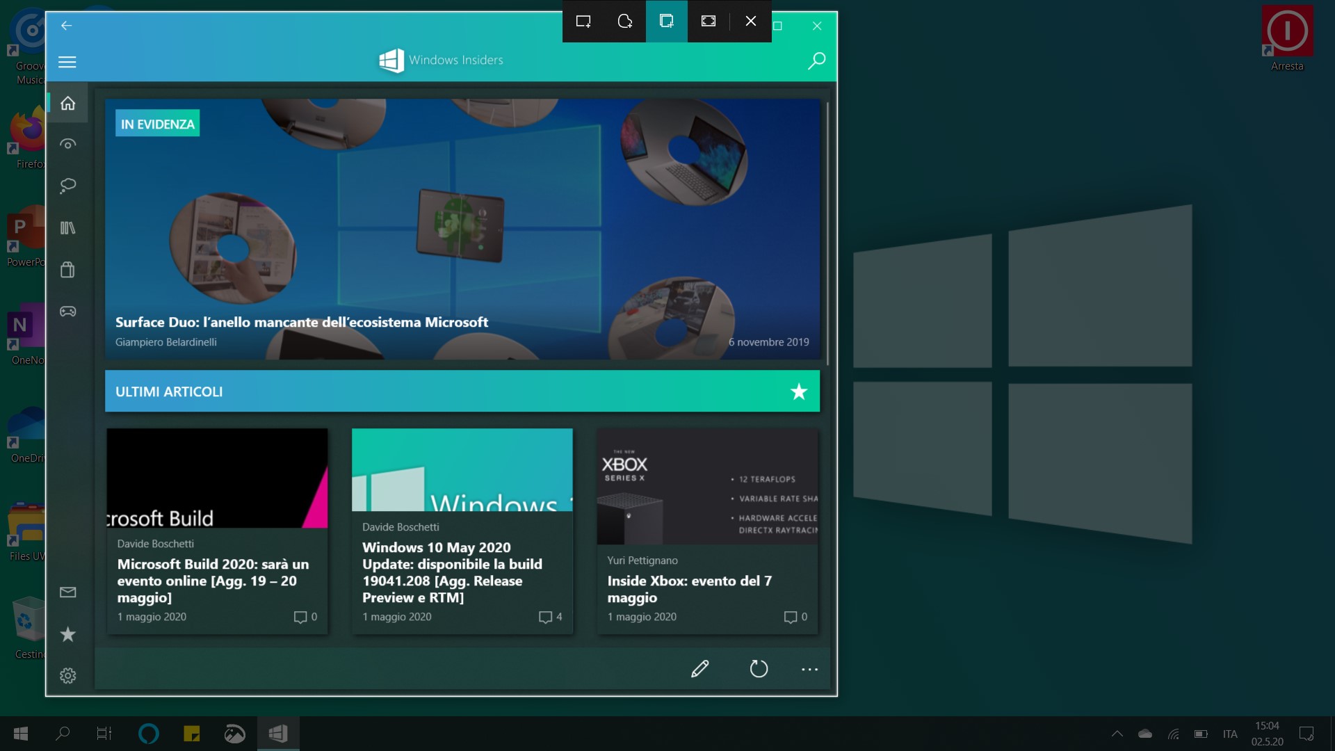The height and width of the screenshot is (751, 1335).
Task: Open Surface Duo article headline
Action: tap(302, 322)
